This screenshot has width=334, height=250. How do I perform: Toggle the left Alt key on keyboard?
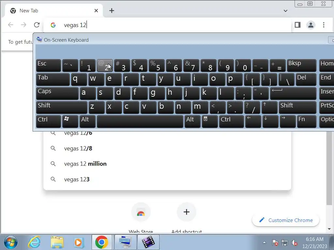click(87, 122)
